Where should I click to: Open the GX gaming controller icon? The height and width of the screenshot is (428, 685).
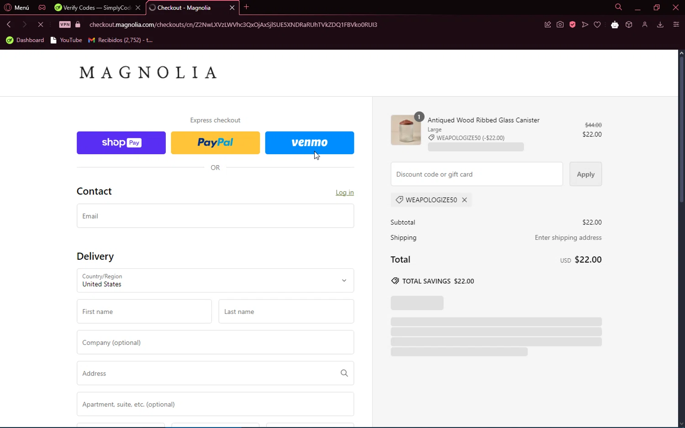[x=42, y=7]
